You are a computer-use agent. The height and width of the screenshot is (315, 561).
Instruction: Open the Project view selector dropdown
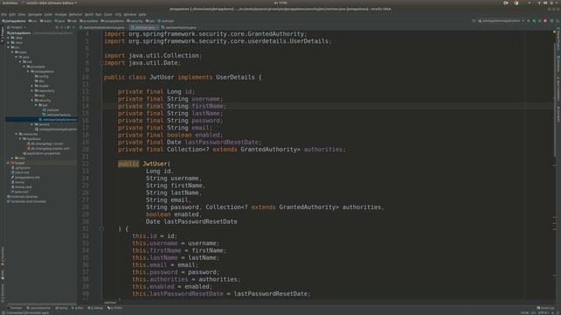point(17,27)
